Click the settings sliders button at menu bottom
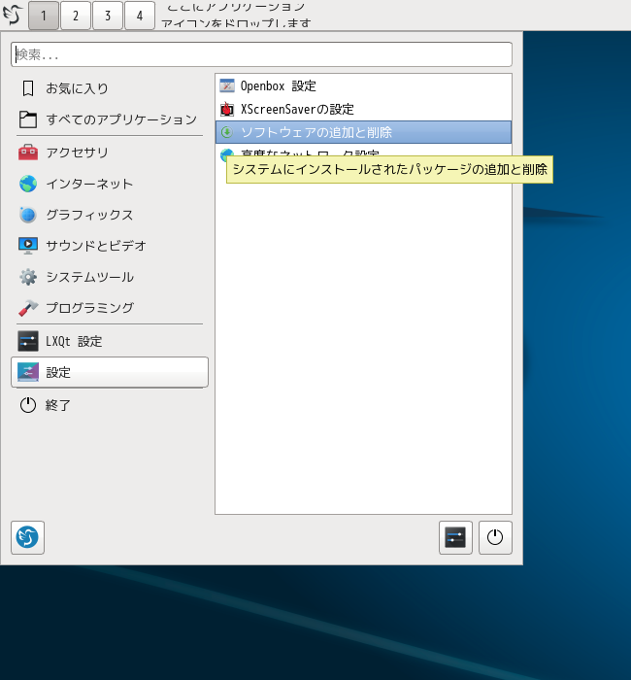The width and height of the screenshot is (631, 680). click(455, 537)
